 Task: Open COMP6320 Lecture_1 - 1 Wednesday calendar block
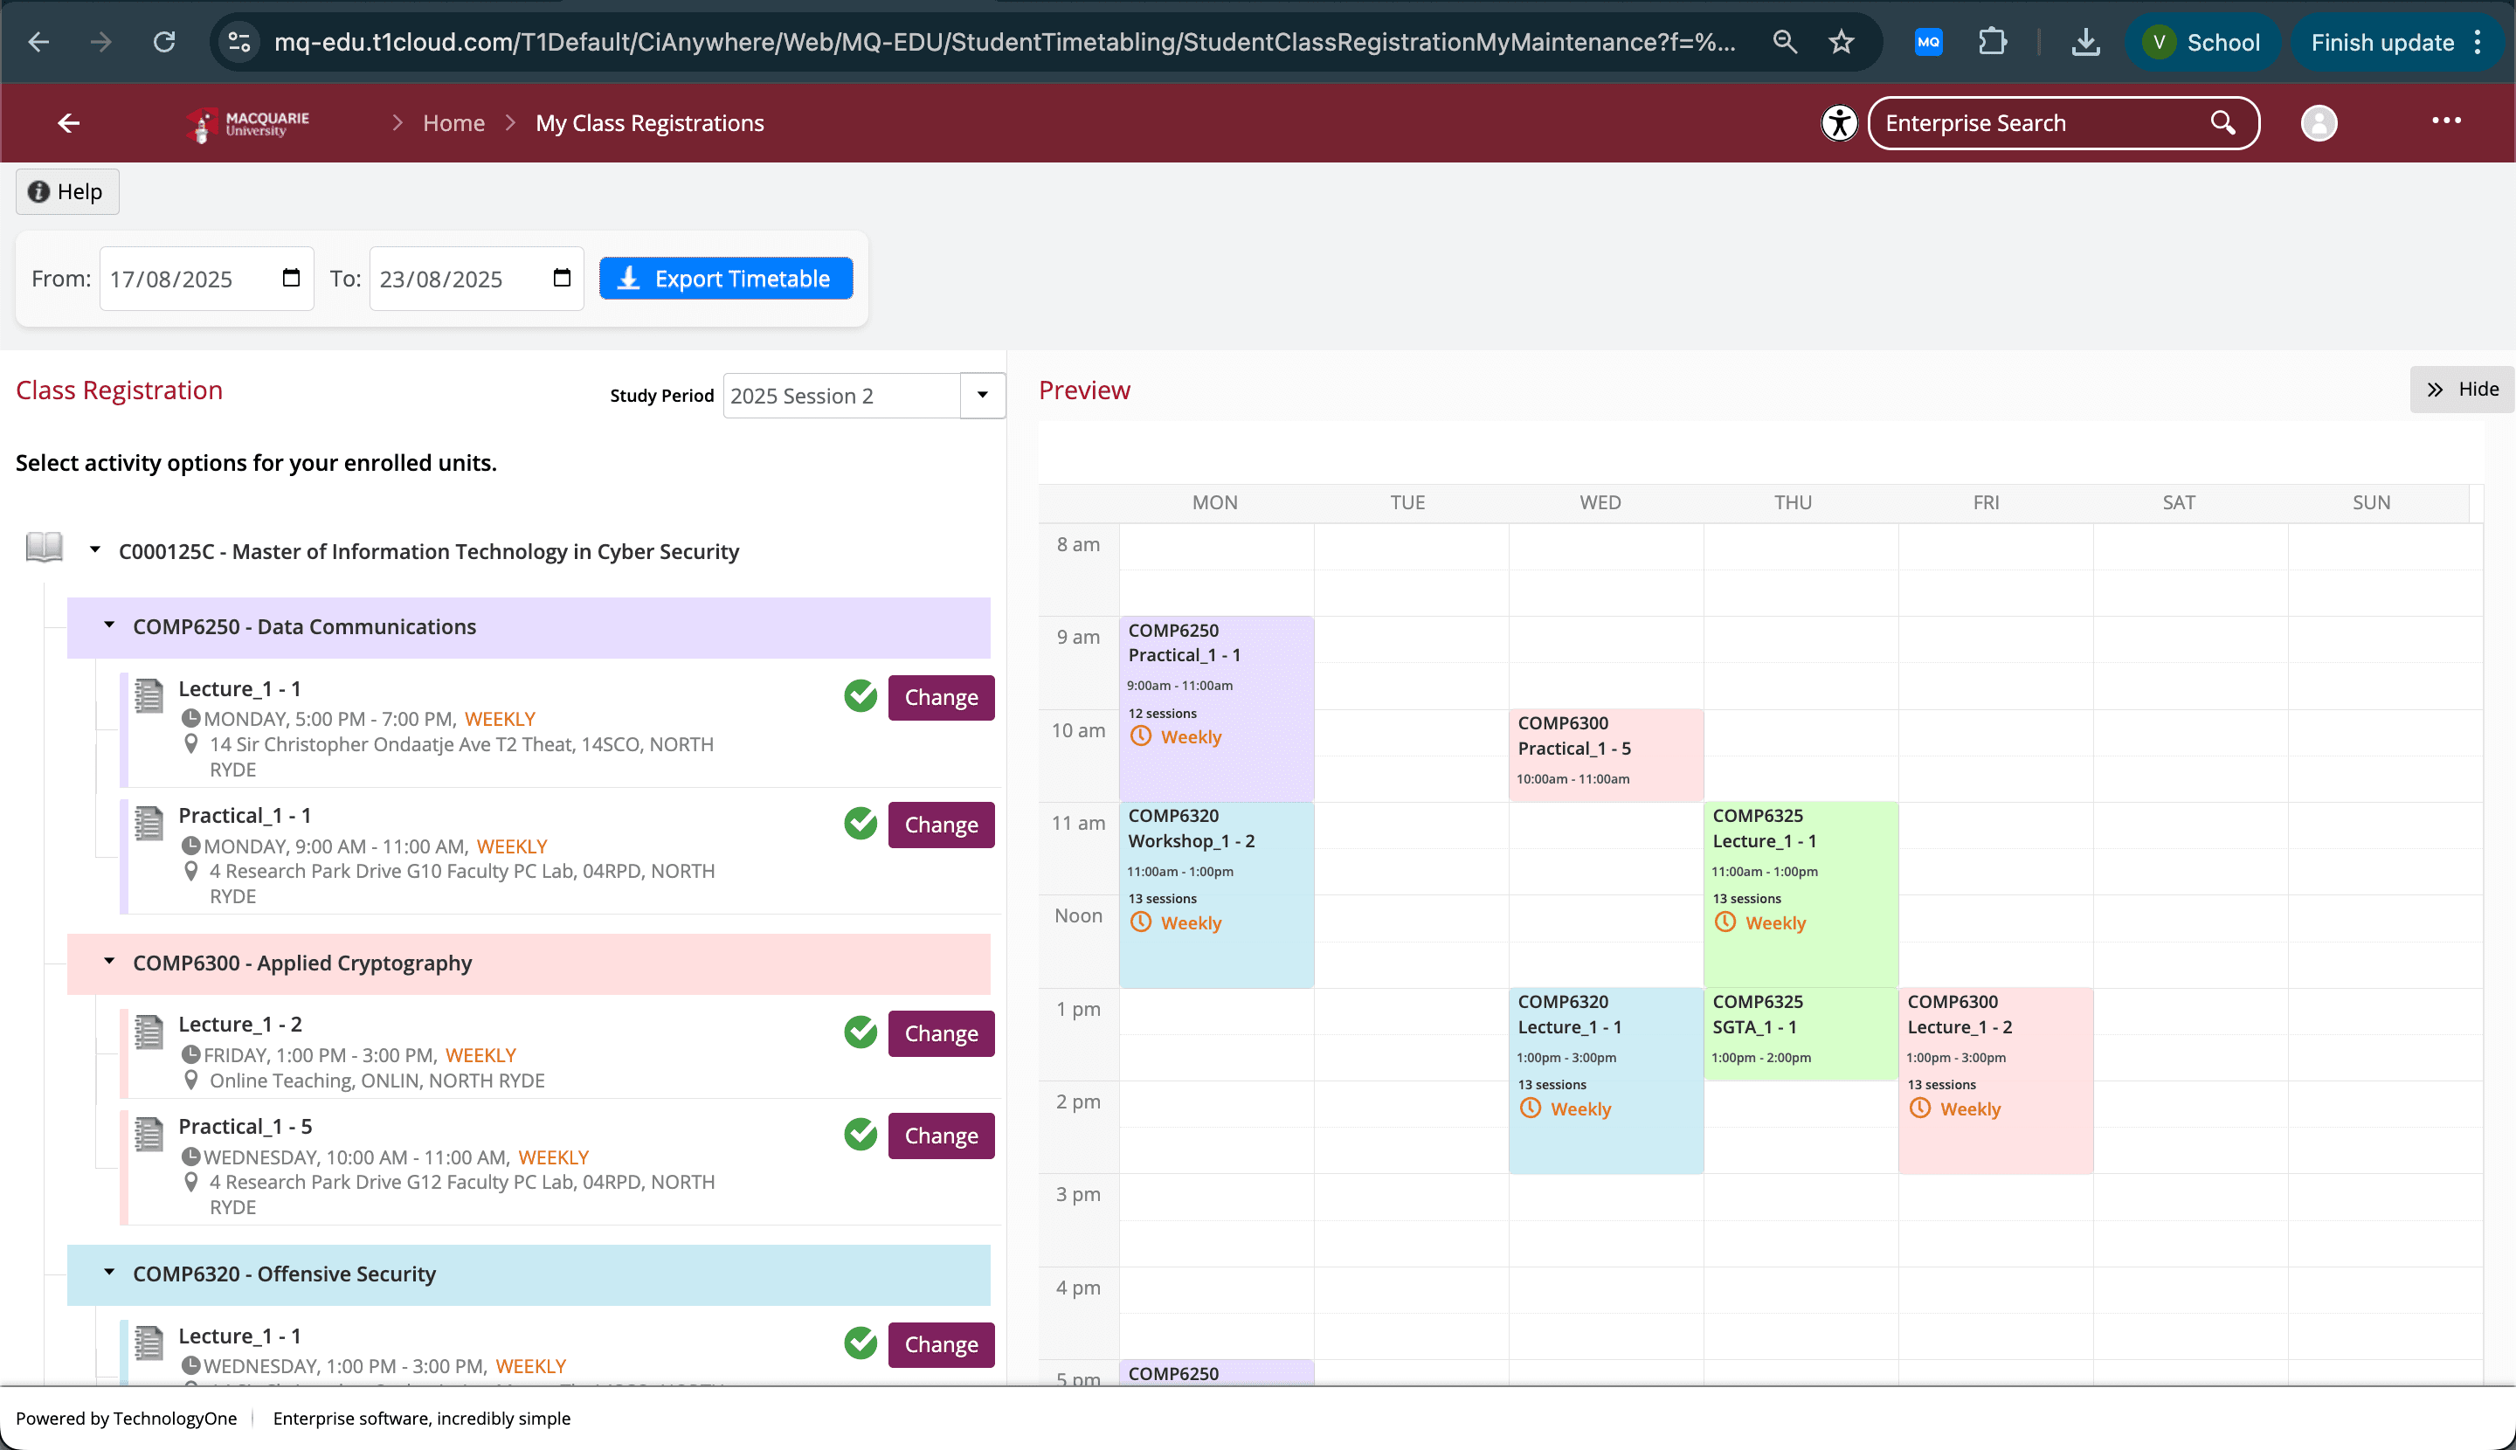coord(1606,1081)
